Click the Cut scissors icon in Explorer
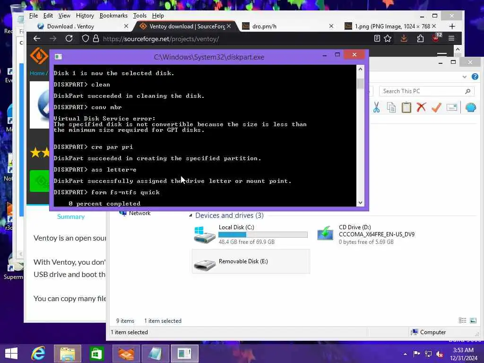 (x=376, y=107)
